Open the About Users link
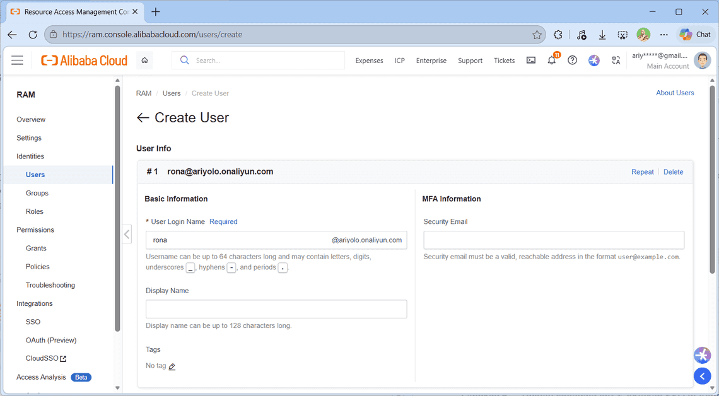 (x=675, y=93)
